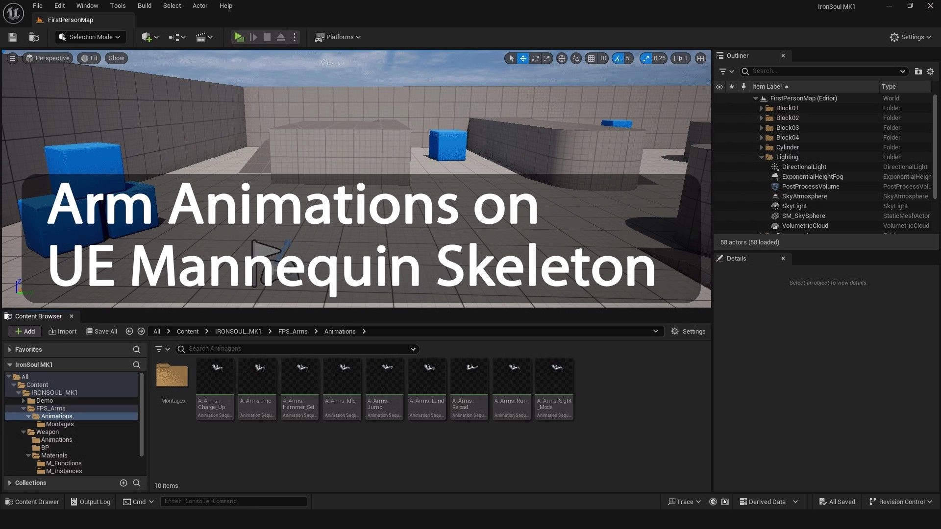941x529 pixels.
Task: Select the rotate transform tool in viewport
Action: [535, 58]
